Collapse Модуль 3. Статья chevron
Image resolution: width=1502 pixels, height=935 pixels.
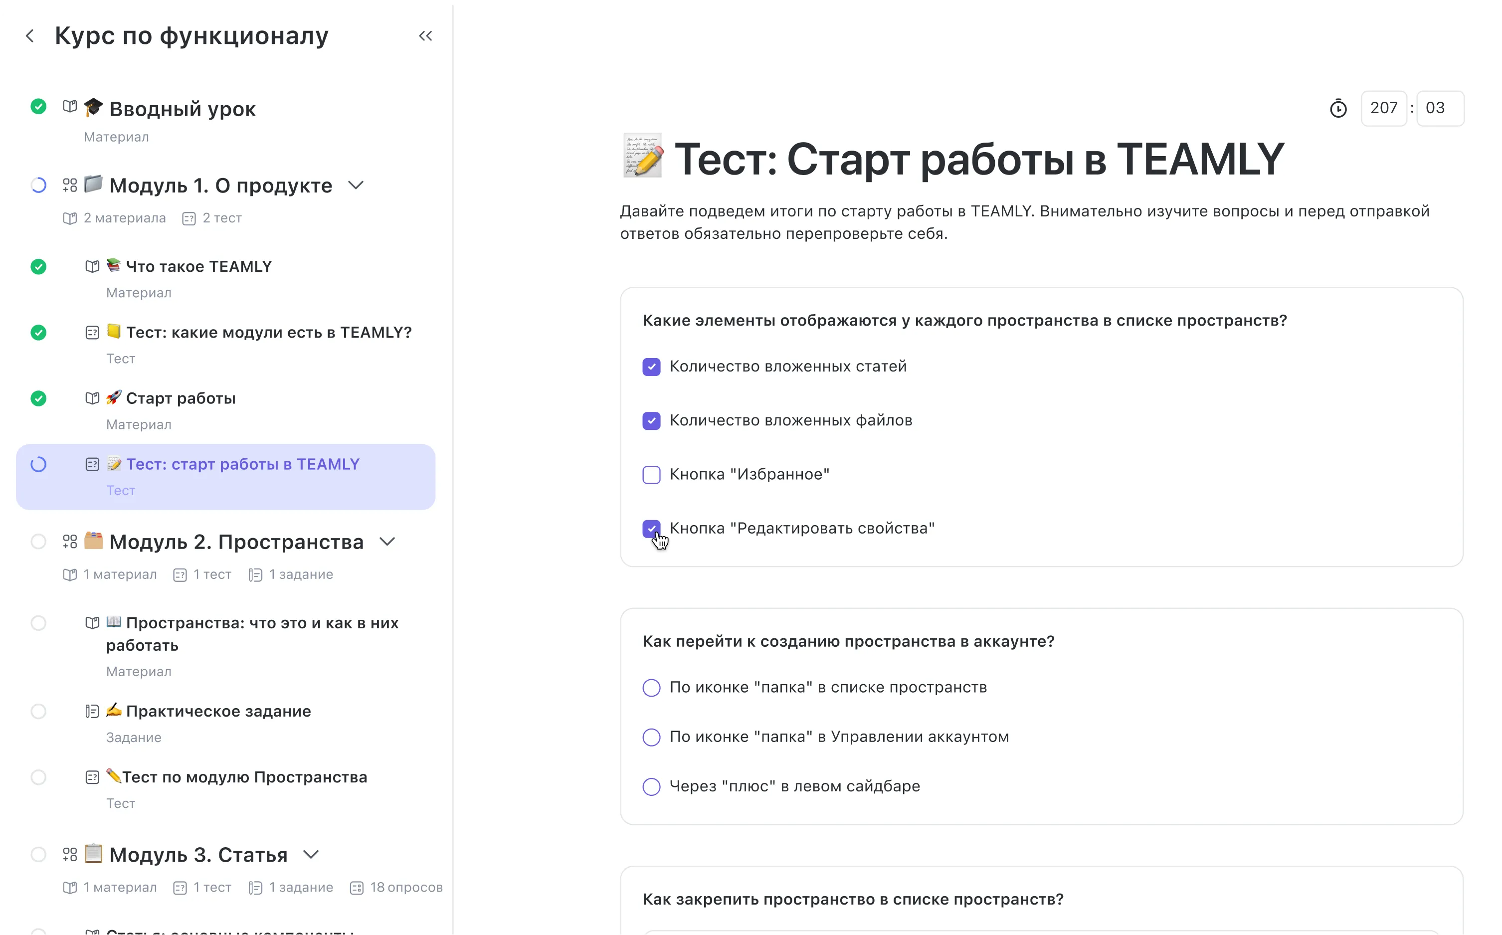pyautogui.click(x=311, y=855)
